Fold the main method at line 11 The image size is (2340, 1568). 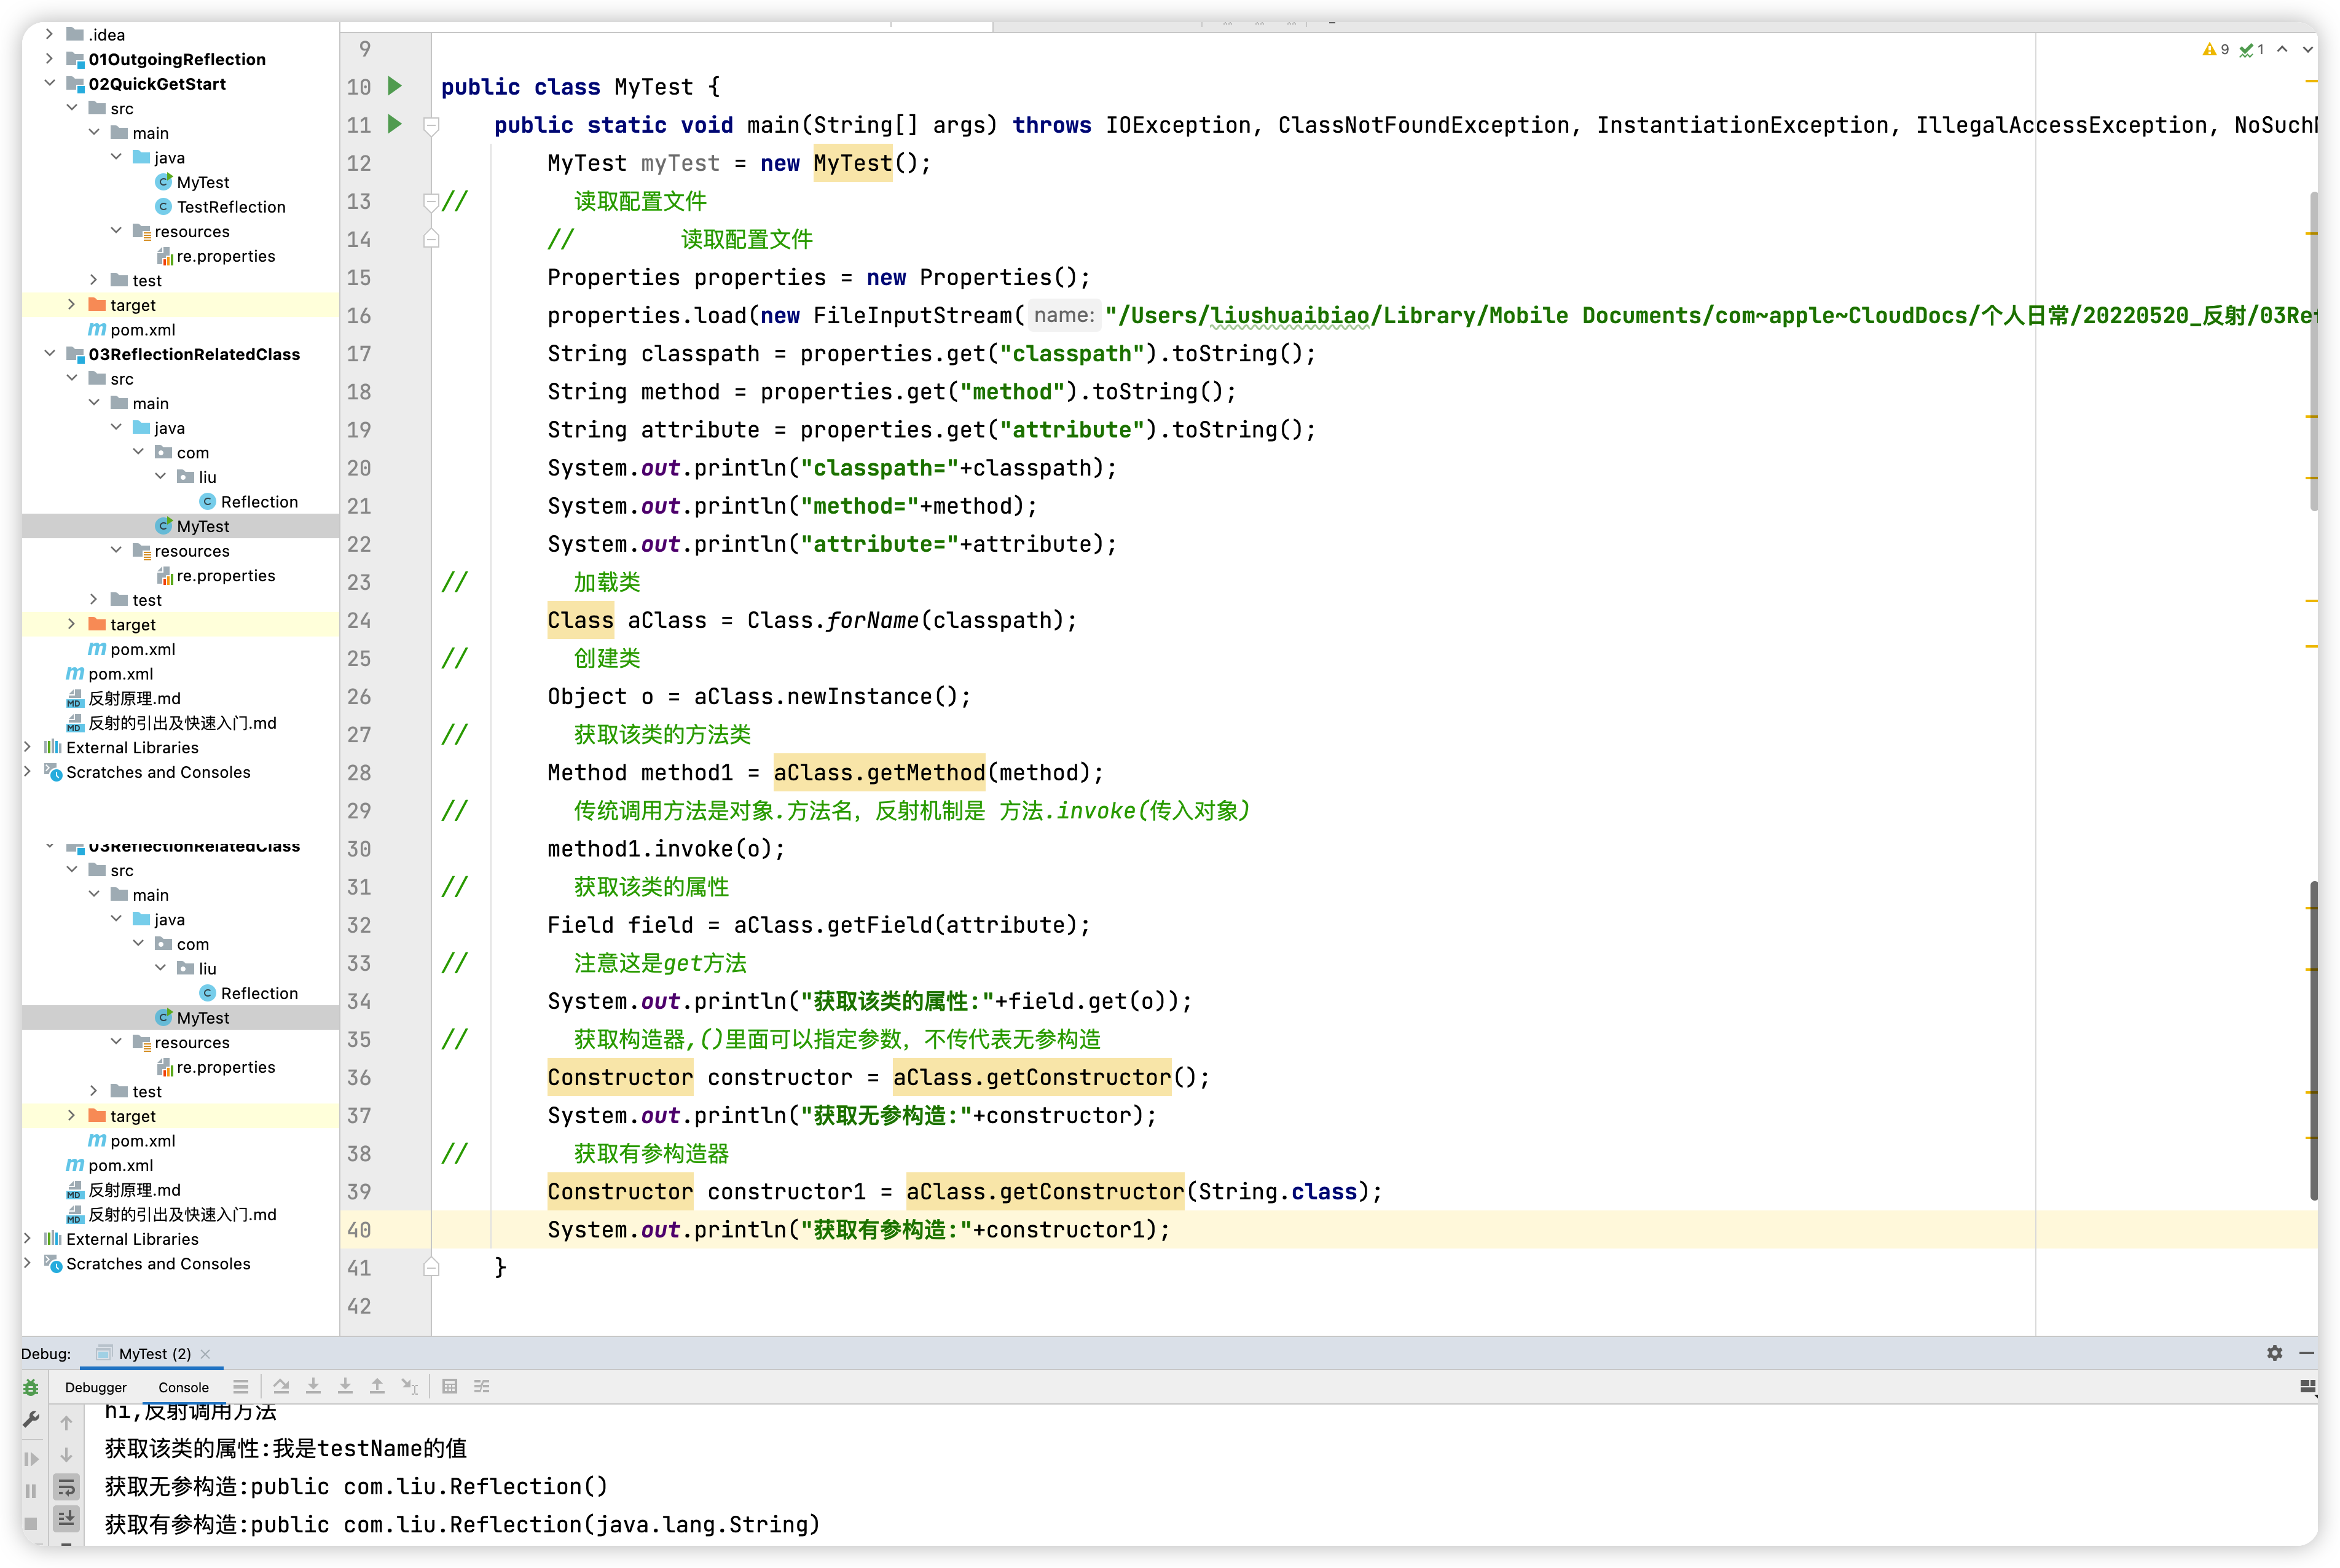tap(431, 125)
